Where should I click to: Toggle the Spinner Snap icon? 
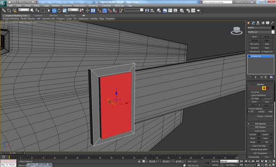point(115,10)
